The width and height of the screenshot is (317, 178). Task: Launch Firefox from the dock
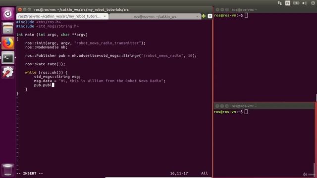pos(8,43)
